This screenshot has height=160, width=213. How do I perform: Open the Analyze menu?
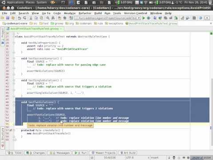point(70,13)
